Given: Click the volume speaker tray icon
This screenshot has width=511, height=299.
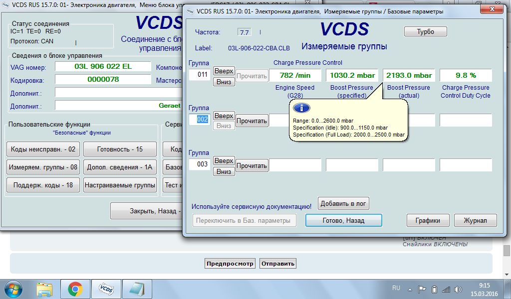Looking at the screenshot, I should point(458,290).
